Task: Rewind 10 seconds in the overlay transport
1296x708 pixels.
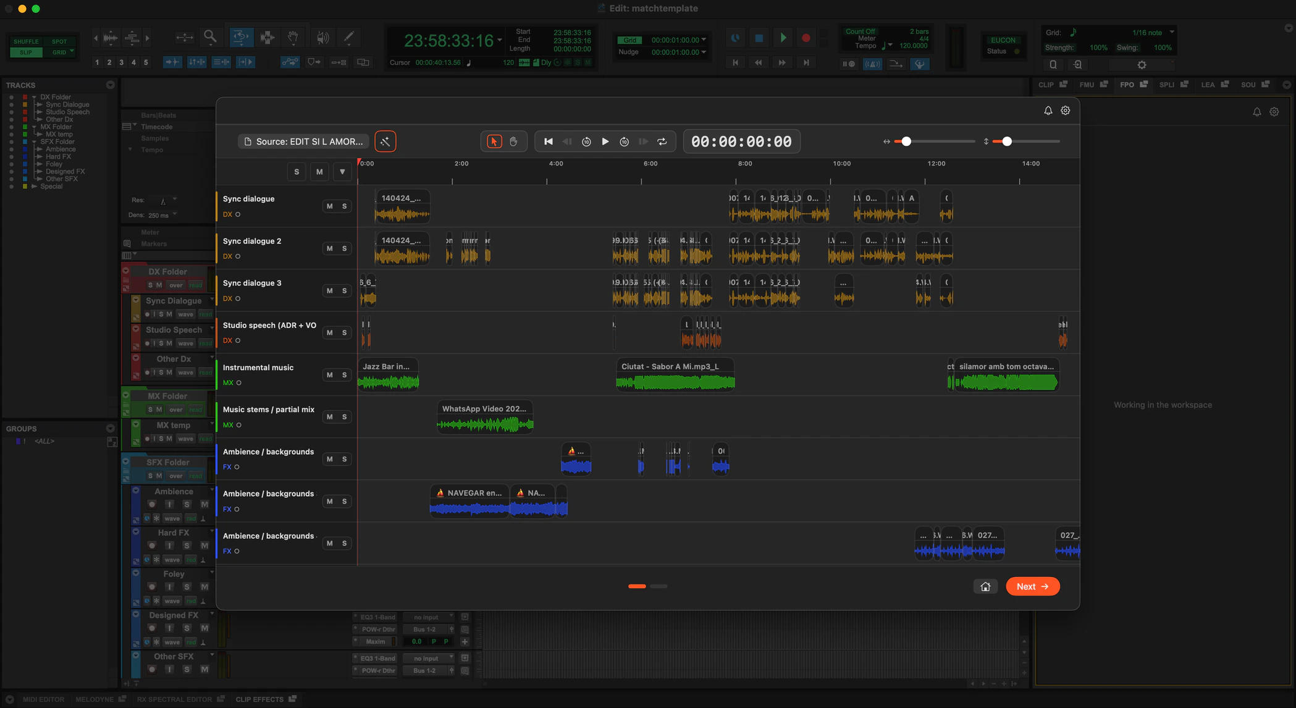Action: coord(586,141)
